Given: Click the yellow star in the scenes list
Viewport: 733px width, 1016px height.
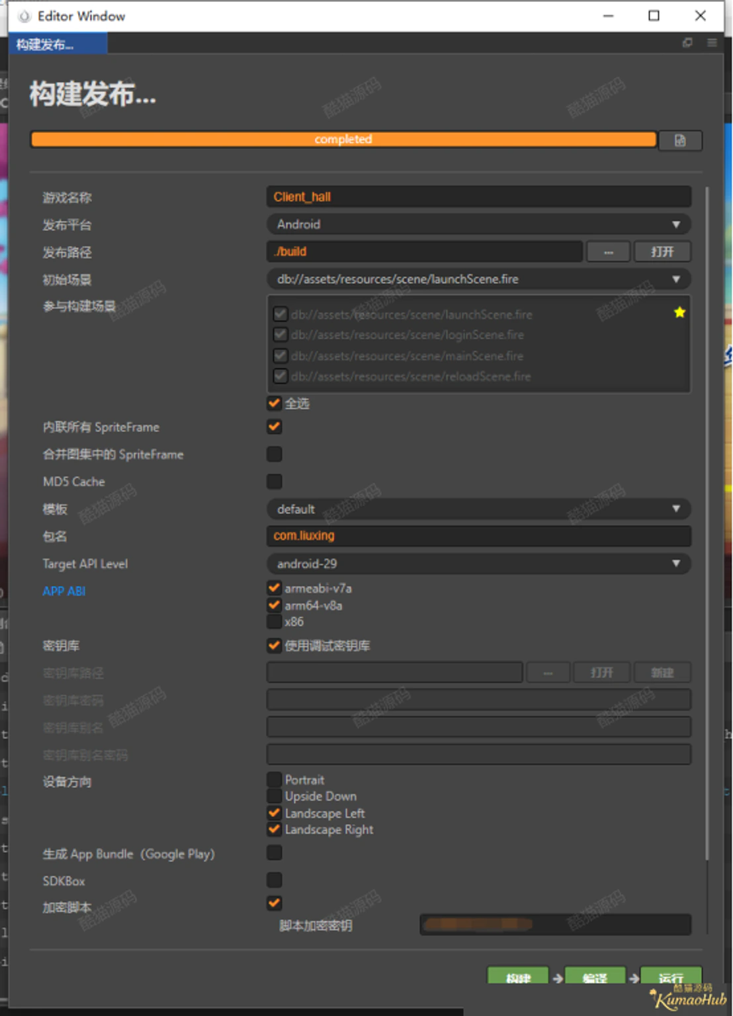Looking at the screenshot, I should pyautogui.click(x=679, y=312).
